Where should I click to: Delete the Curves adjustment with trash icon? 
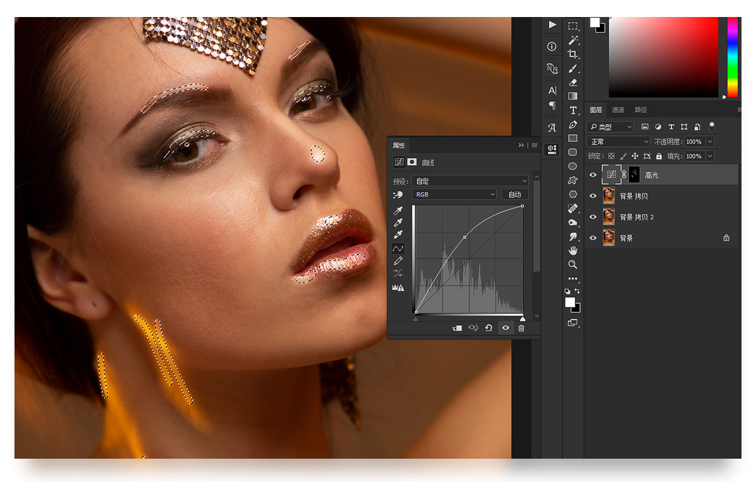tap(521, 328)
